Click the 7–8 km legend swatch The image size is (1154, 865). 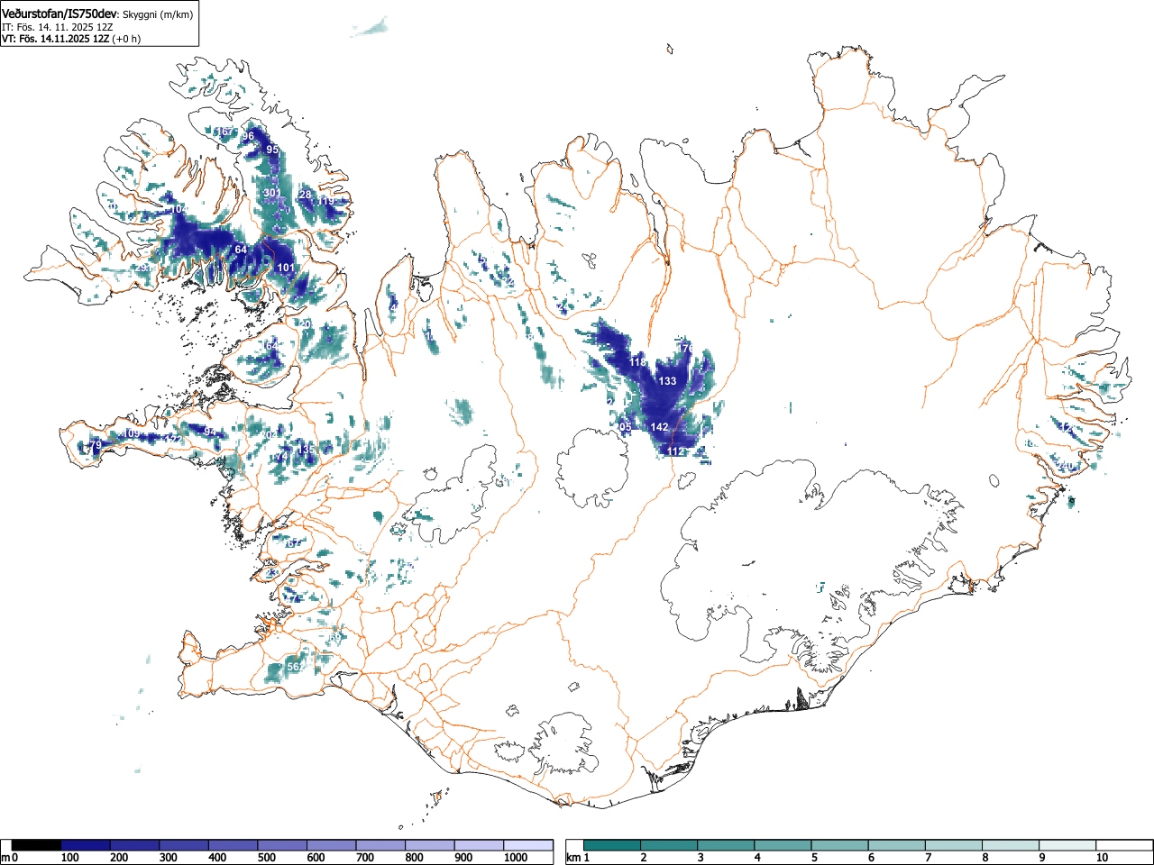[954, 845]
